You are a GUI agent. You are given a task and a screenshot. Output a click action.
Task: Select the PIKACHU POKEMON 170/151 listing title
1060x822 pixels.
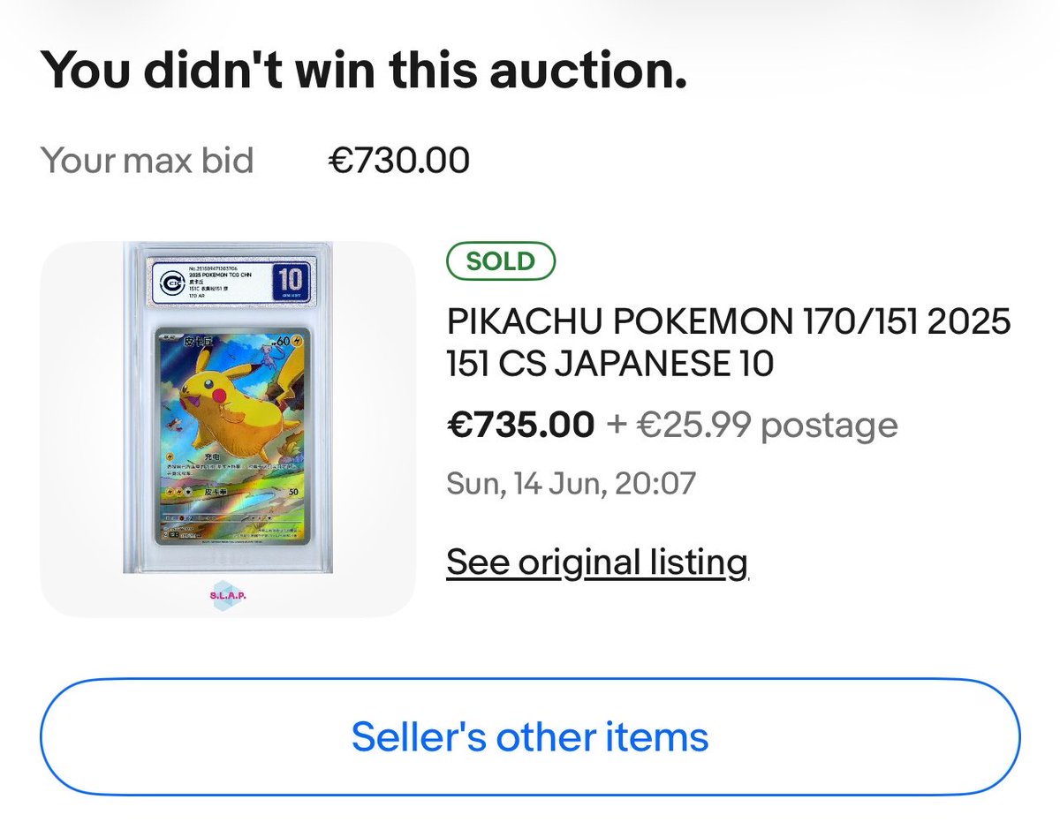pyautogui.click(x=729, y=343)
